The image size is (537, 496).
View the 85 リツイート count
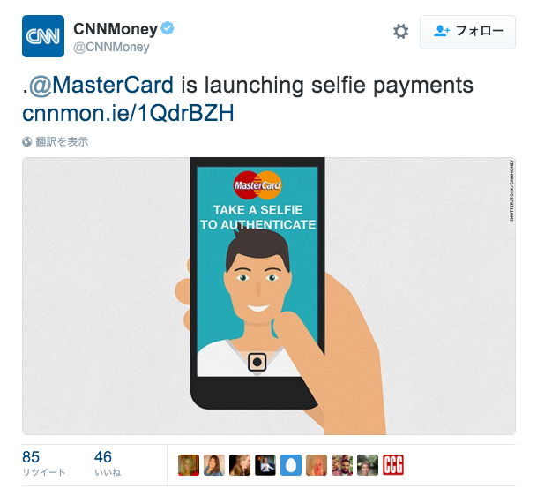pyautogui.click(x=43, y=463)
